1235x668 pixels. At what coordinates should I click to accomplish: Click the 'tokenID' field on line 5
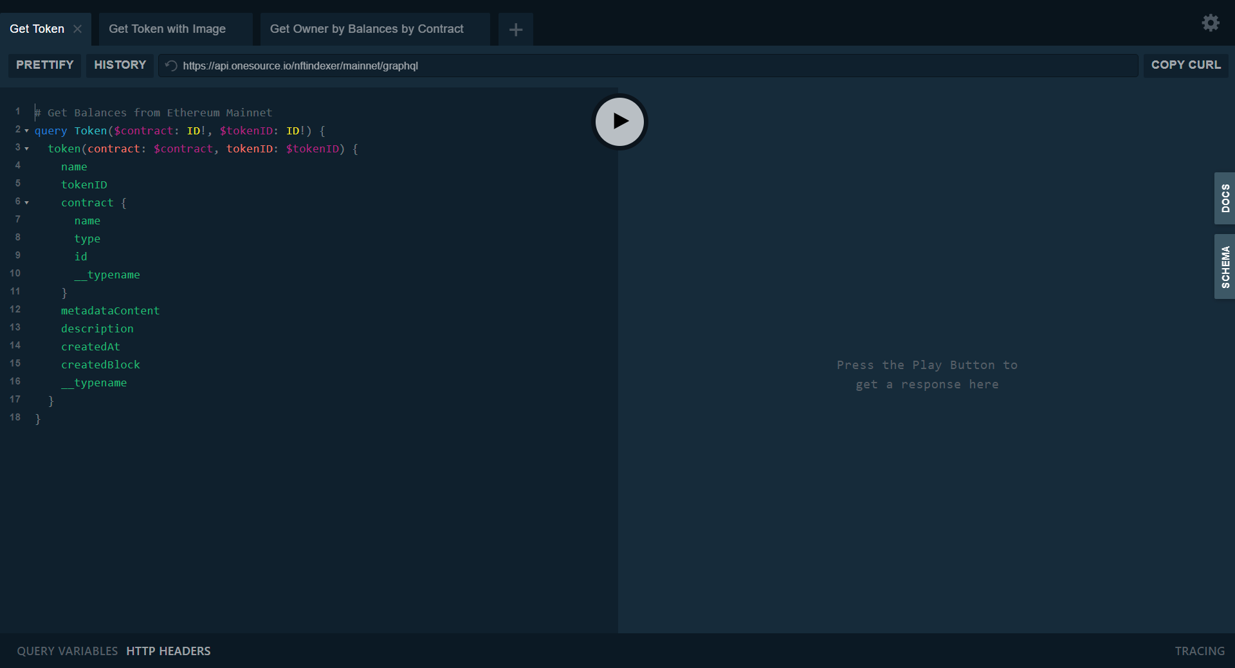pos(84,185)
